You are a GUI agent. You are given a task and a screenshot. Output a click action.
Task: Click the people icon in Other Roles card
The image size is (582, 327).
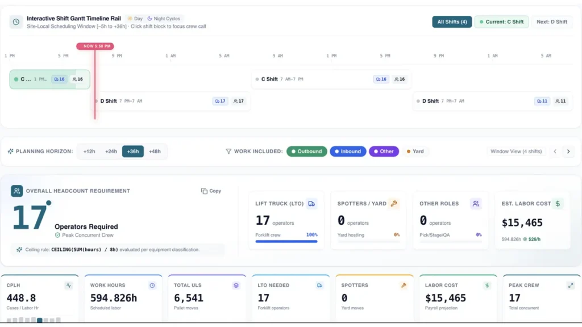pos(476,204)
